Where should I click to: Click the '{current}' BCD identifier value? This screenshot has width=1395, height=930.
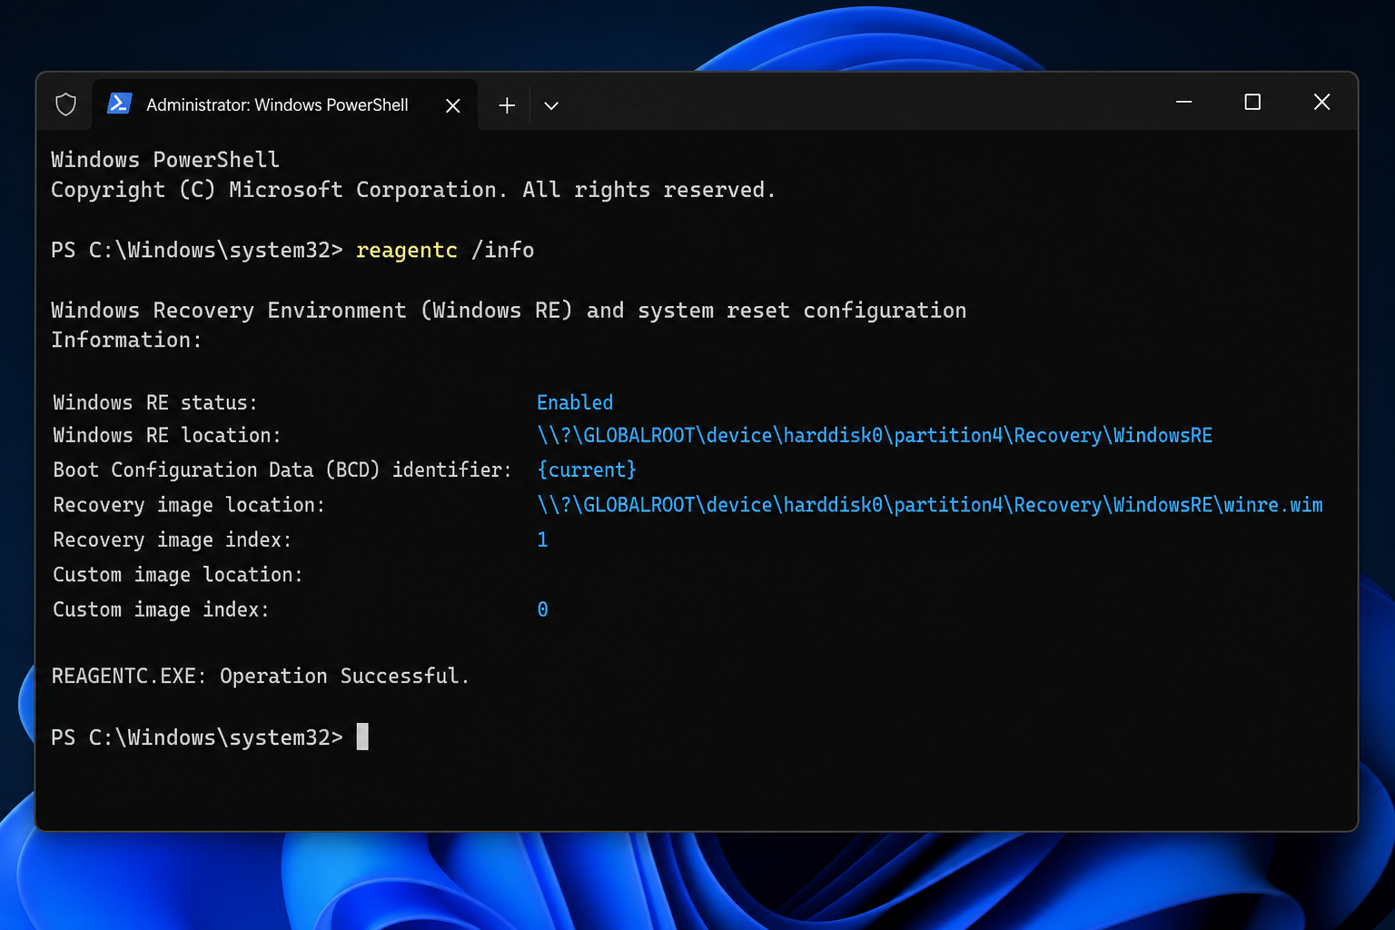pyautogui.click(x=587, y=470)
